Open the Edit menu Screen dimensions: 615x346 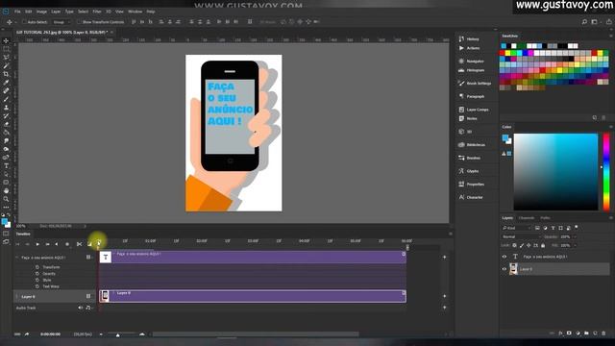click(28, 12)
